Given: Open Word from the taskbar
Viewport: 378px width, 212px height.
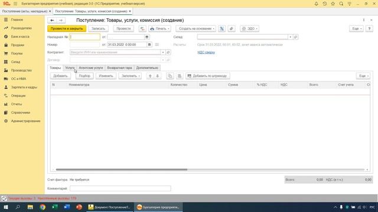Looking at the screenshot, I should 67,207.
